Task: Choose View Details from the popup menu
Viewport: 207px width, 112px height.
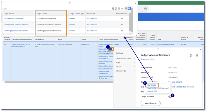Action: tap(151, 85)
